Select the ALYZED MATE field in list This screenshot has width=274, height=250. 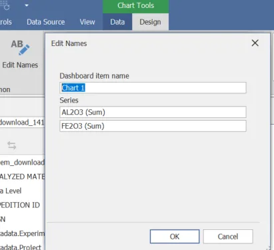coord(22,177)
